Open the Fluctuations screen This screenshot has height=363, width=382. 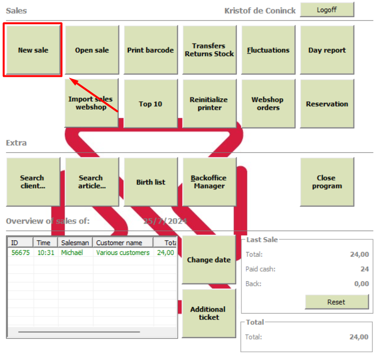coord(268,50)
